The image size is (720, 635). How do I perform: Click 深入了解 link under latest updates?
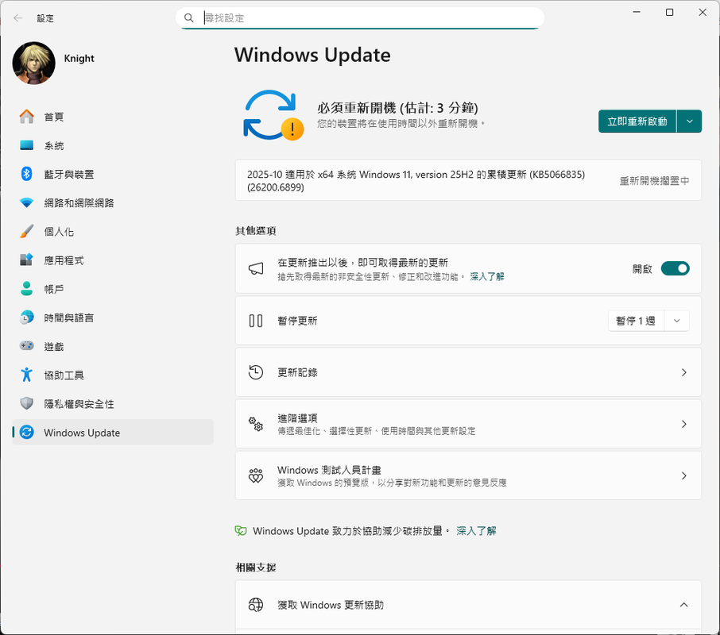click(x=486, y=276)
